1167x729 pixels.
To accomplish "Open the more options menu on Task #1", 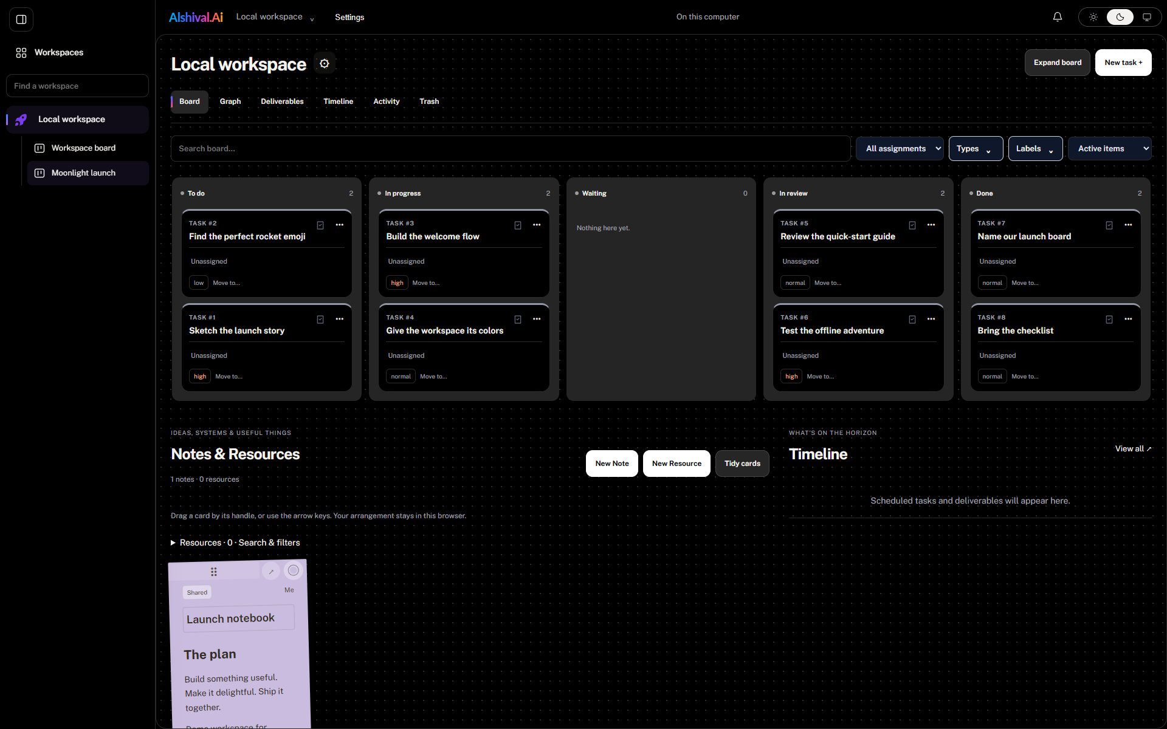I will coord(340,319).
